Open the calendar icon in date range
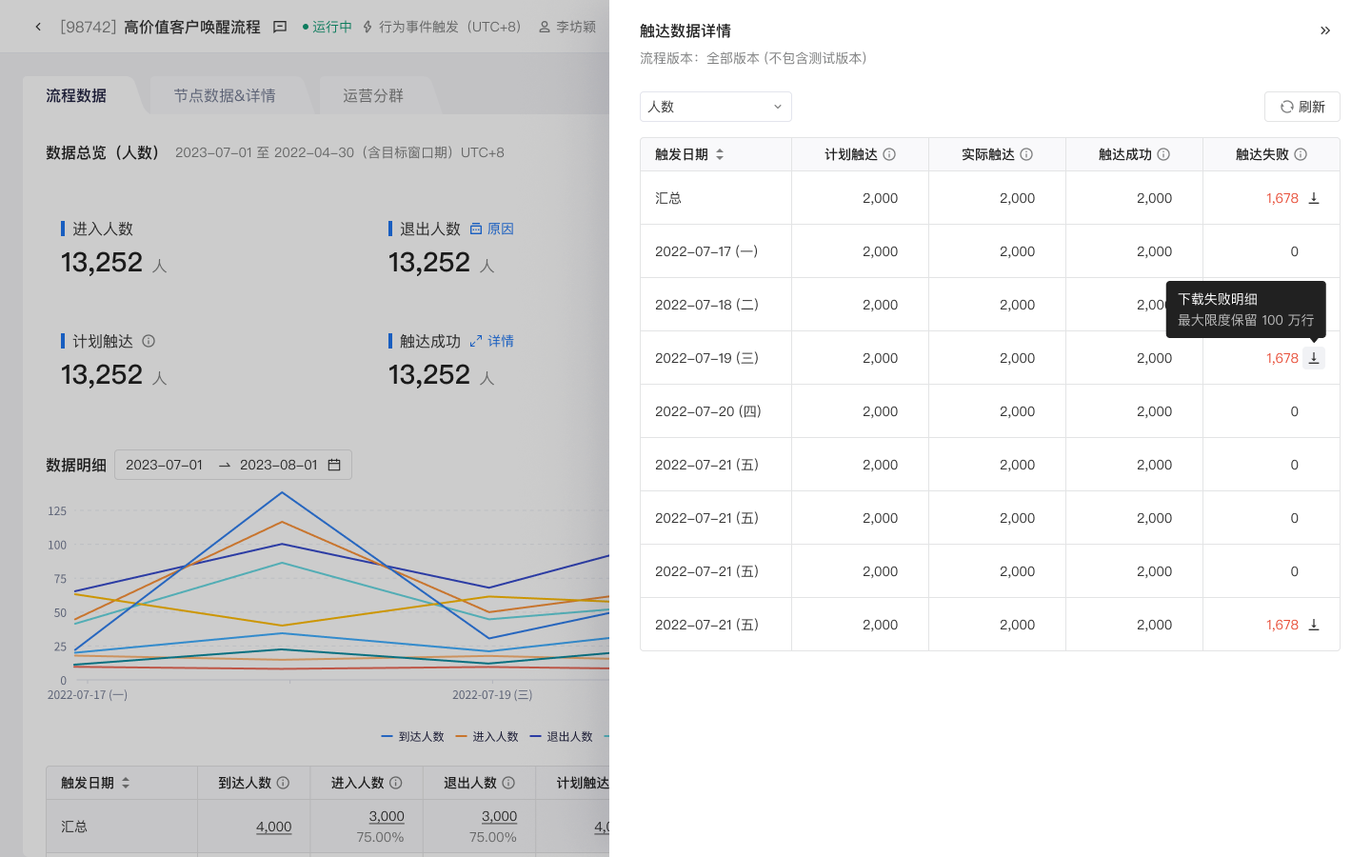Viewport: 1371px width, 857px height. (334, 465)
